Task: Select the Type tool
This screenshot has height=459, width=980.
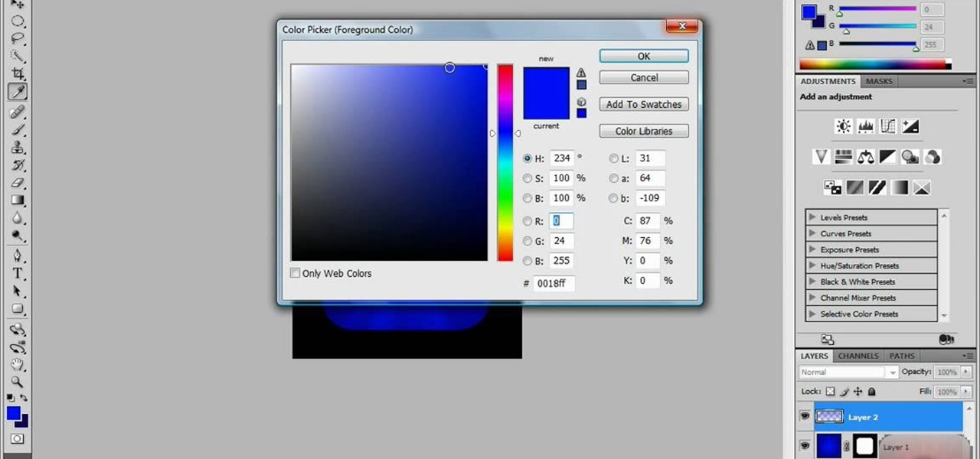Action: pos(18,273)
